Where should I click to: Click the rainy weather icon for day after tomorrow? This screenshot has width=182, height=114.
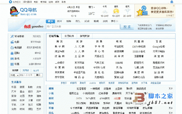pos(127,11)
